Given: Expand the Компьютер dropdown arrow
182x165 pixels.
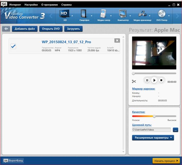Looking at the screenshot, I should 130,16.
